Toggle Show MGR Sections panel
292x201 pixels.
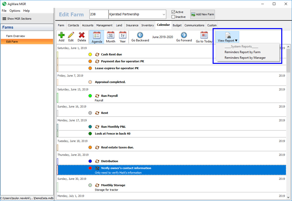(17, 19)
